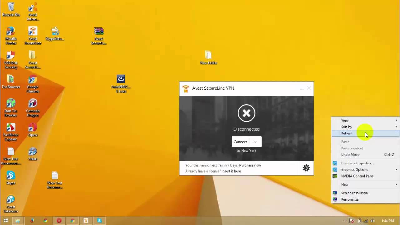The width and height of the screenshot is (400, 225).
Task: Open the Windows Start button
Action: click(x=5, y=221)
